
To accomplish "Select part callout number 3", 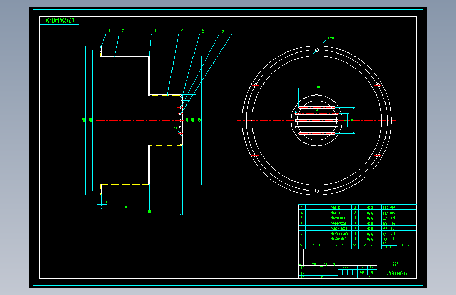I will [155, 31].
